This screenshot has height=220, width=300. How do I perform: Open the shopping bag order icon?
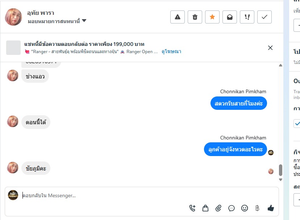[205, 208]
